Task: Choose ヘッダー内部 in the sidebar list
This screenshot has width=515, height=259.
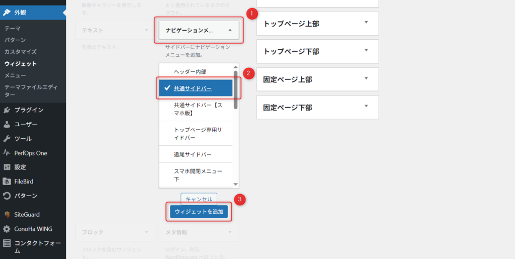Action: 190,72
